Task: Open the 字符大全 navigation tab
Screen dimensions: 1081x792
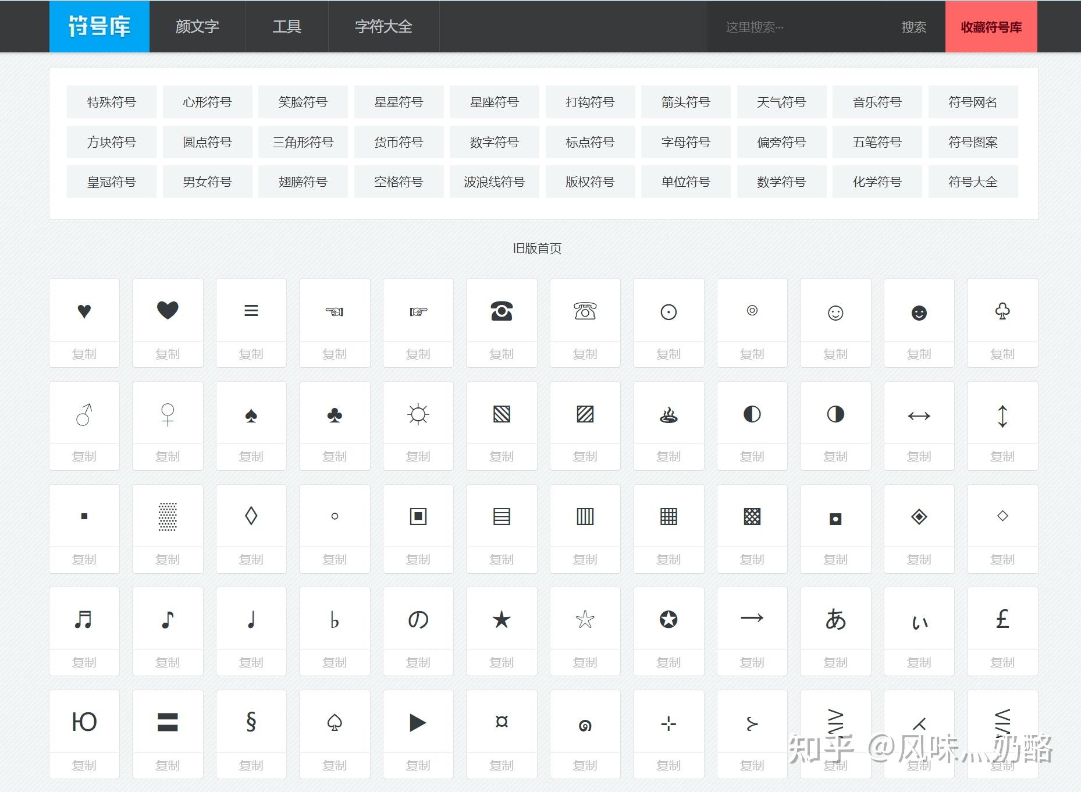Action: pos(383,27)
